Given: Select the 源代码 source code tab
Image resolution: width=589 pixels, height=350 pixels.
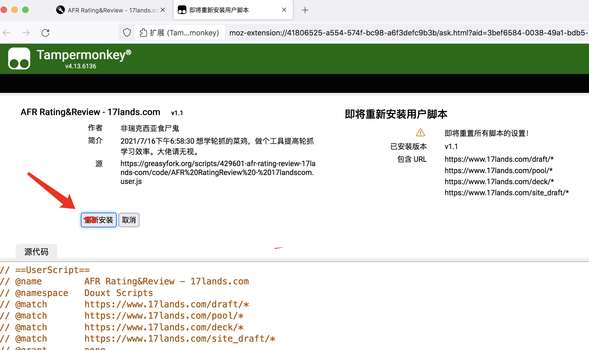Looking at the screenshot, I should [36, 251].
